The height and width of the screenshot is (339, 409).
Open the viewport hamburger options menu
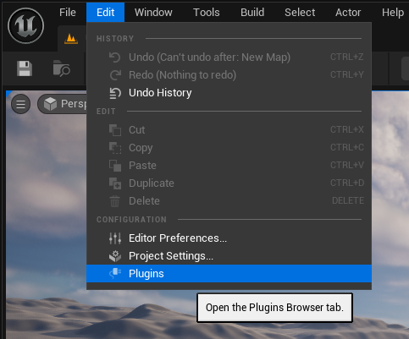[20, 104]
